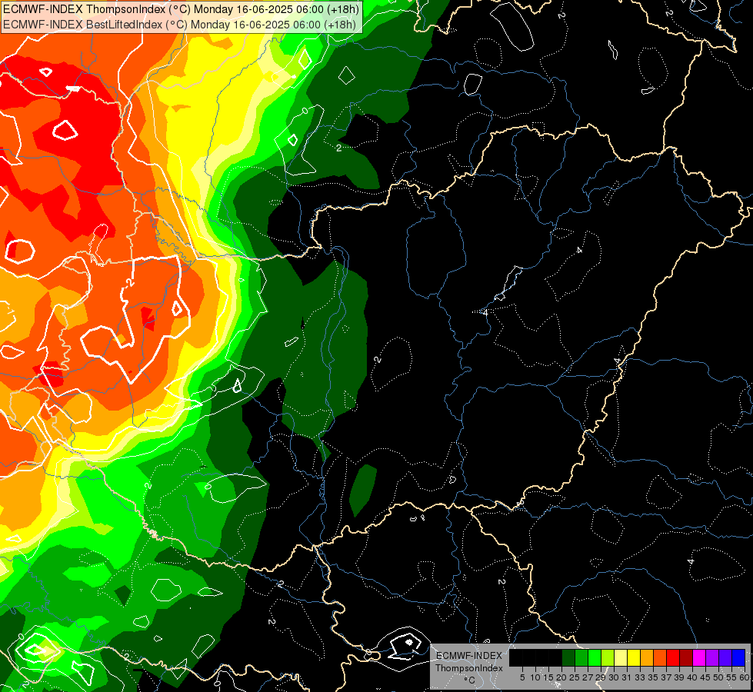Pick the violet 50–55 legend swatch

(725, 657)
